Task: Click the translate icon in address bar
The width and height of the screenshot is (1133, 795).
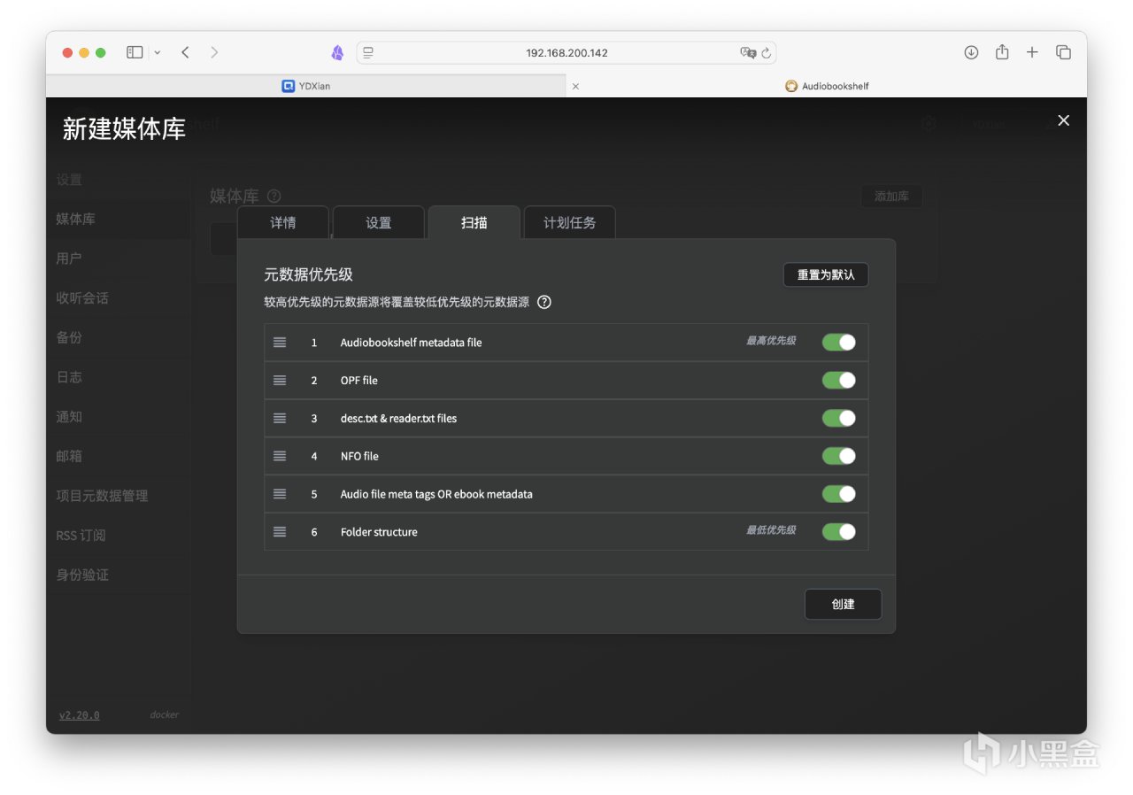Action: (x=748, y=52)
